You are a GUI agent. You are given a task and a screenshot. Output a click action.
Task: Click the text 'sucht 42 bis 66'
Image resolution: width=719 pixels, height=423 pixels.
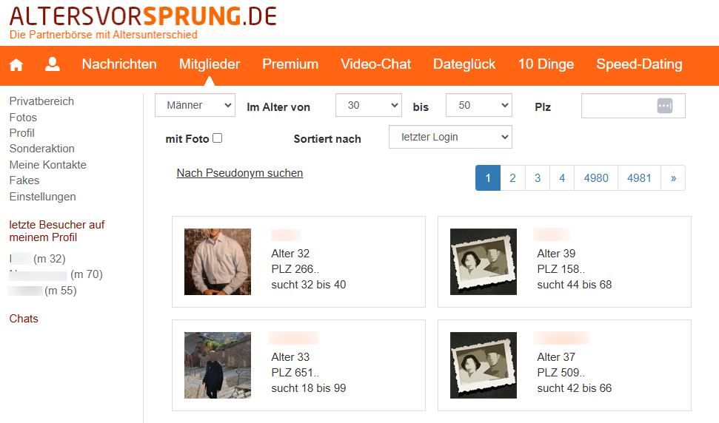[575, 388]
